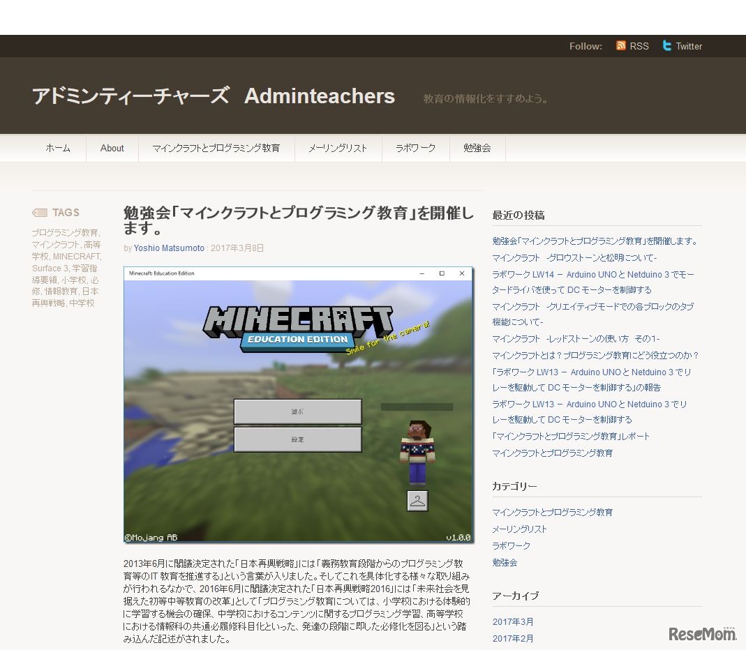Select the MINECRAFT tag
The image size is (746, 650).
tap(79, 256)
